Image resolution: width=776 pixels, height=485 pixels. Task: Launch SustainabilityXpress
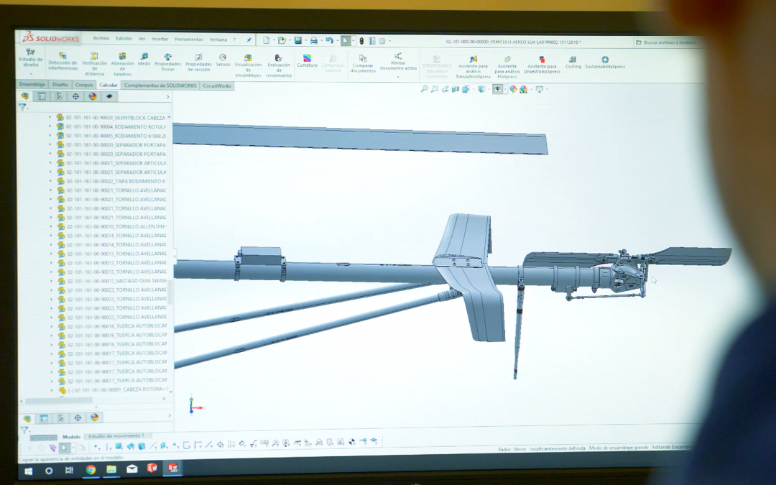click(x=605, y=63)
